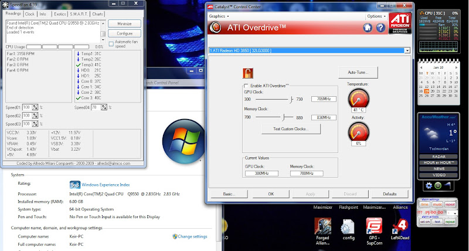This screenshot has height=251, width=469.
Task: Open RADAR in the weather gadget
Action: click(x=439, y=157)
